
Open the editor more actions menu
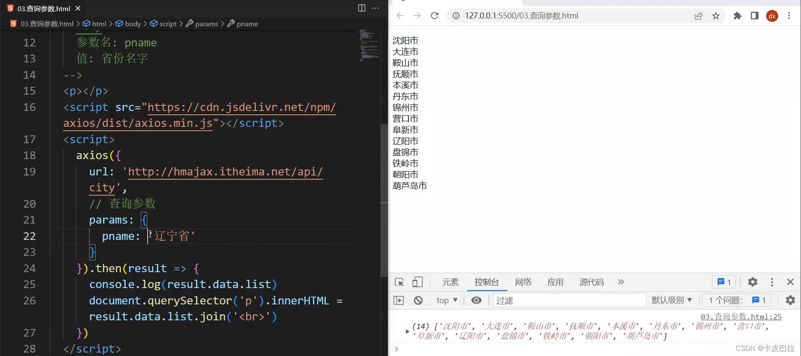point(376,8)
